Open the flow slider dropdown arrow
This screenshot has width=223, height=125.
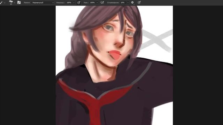97,3
